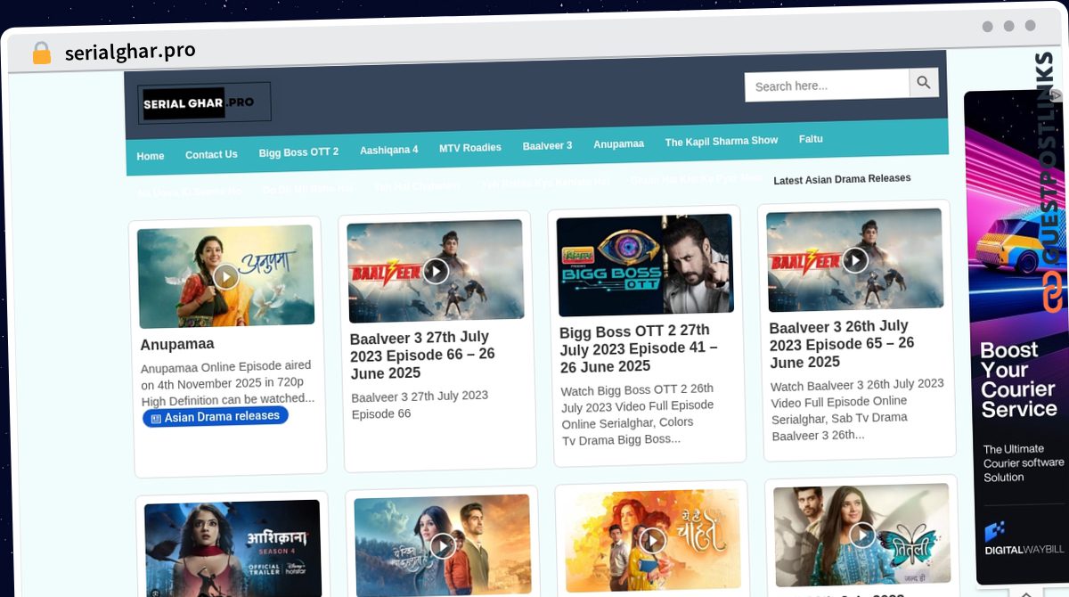Open the Bigg Boss OTT thumbnail image
The image size is (1069, 597).
pyautogui.click(x=645, y=265)
